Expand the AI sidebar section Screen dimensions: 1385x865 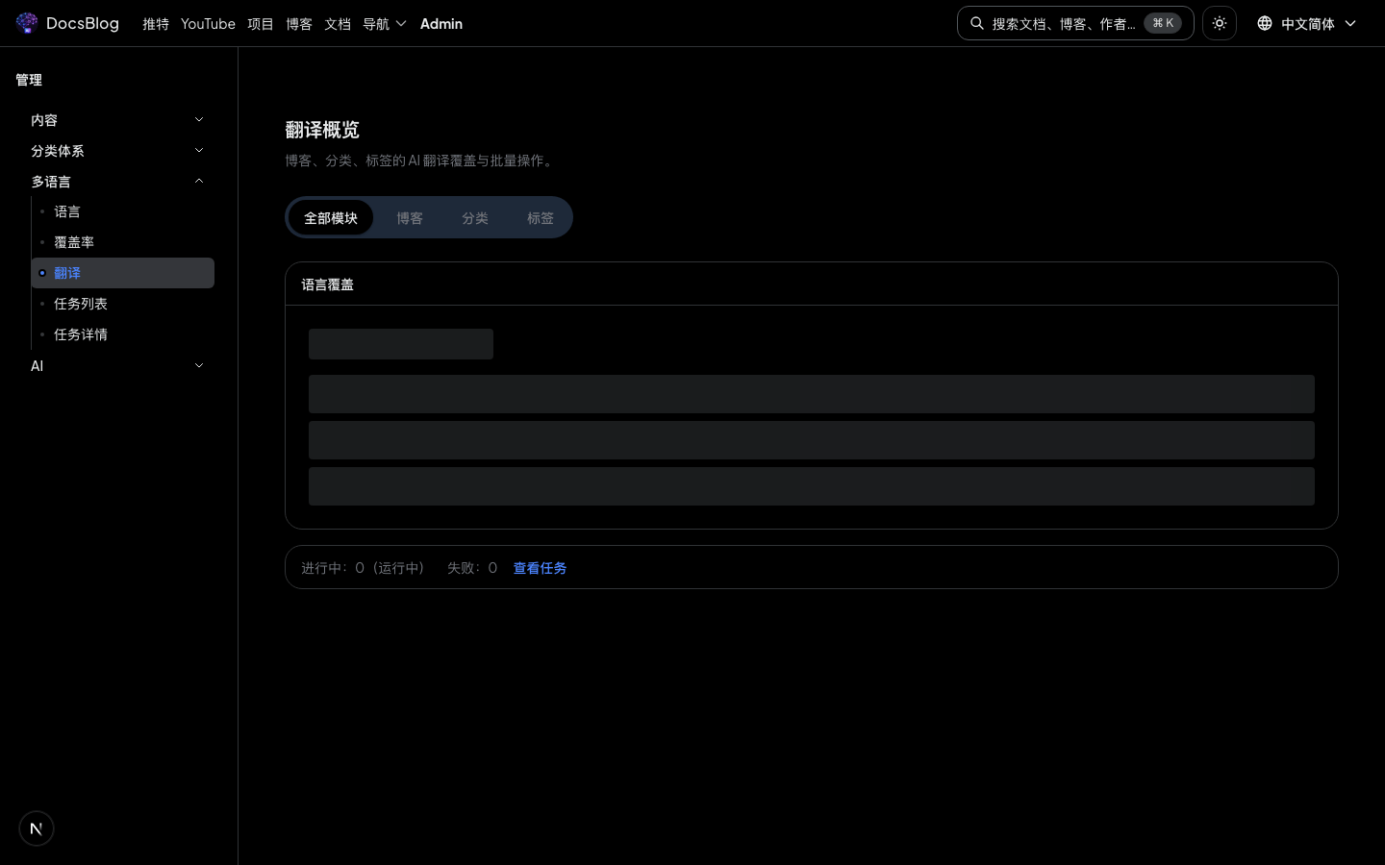coord(118,366)
